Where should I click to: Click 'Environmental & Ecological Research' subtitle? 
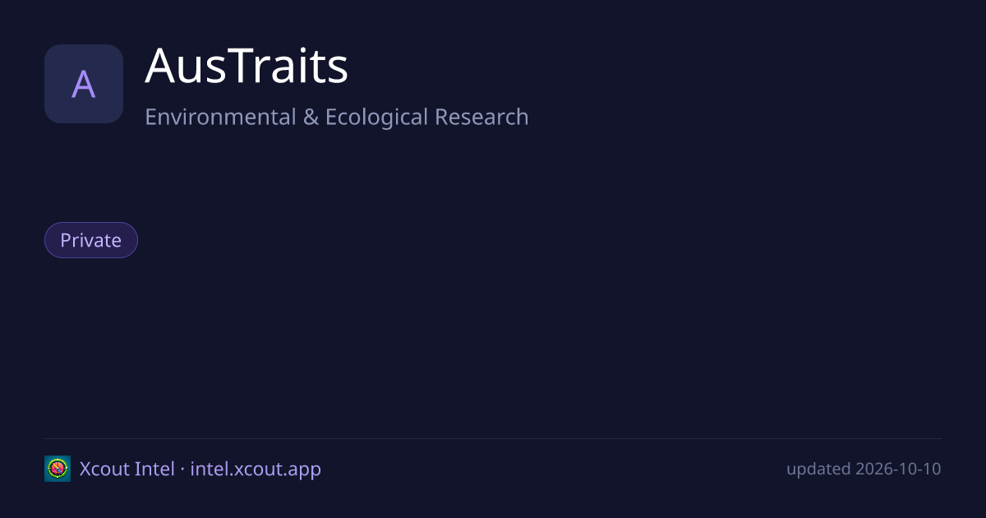(x=337, y=117)
